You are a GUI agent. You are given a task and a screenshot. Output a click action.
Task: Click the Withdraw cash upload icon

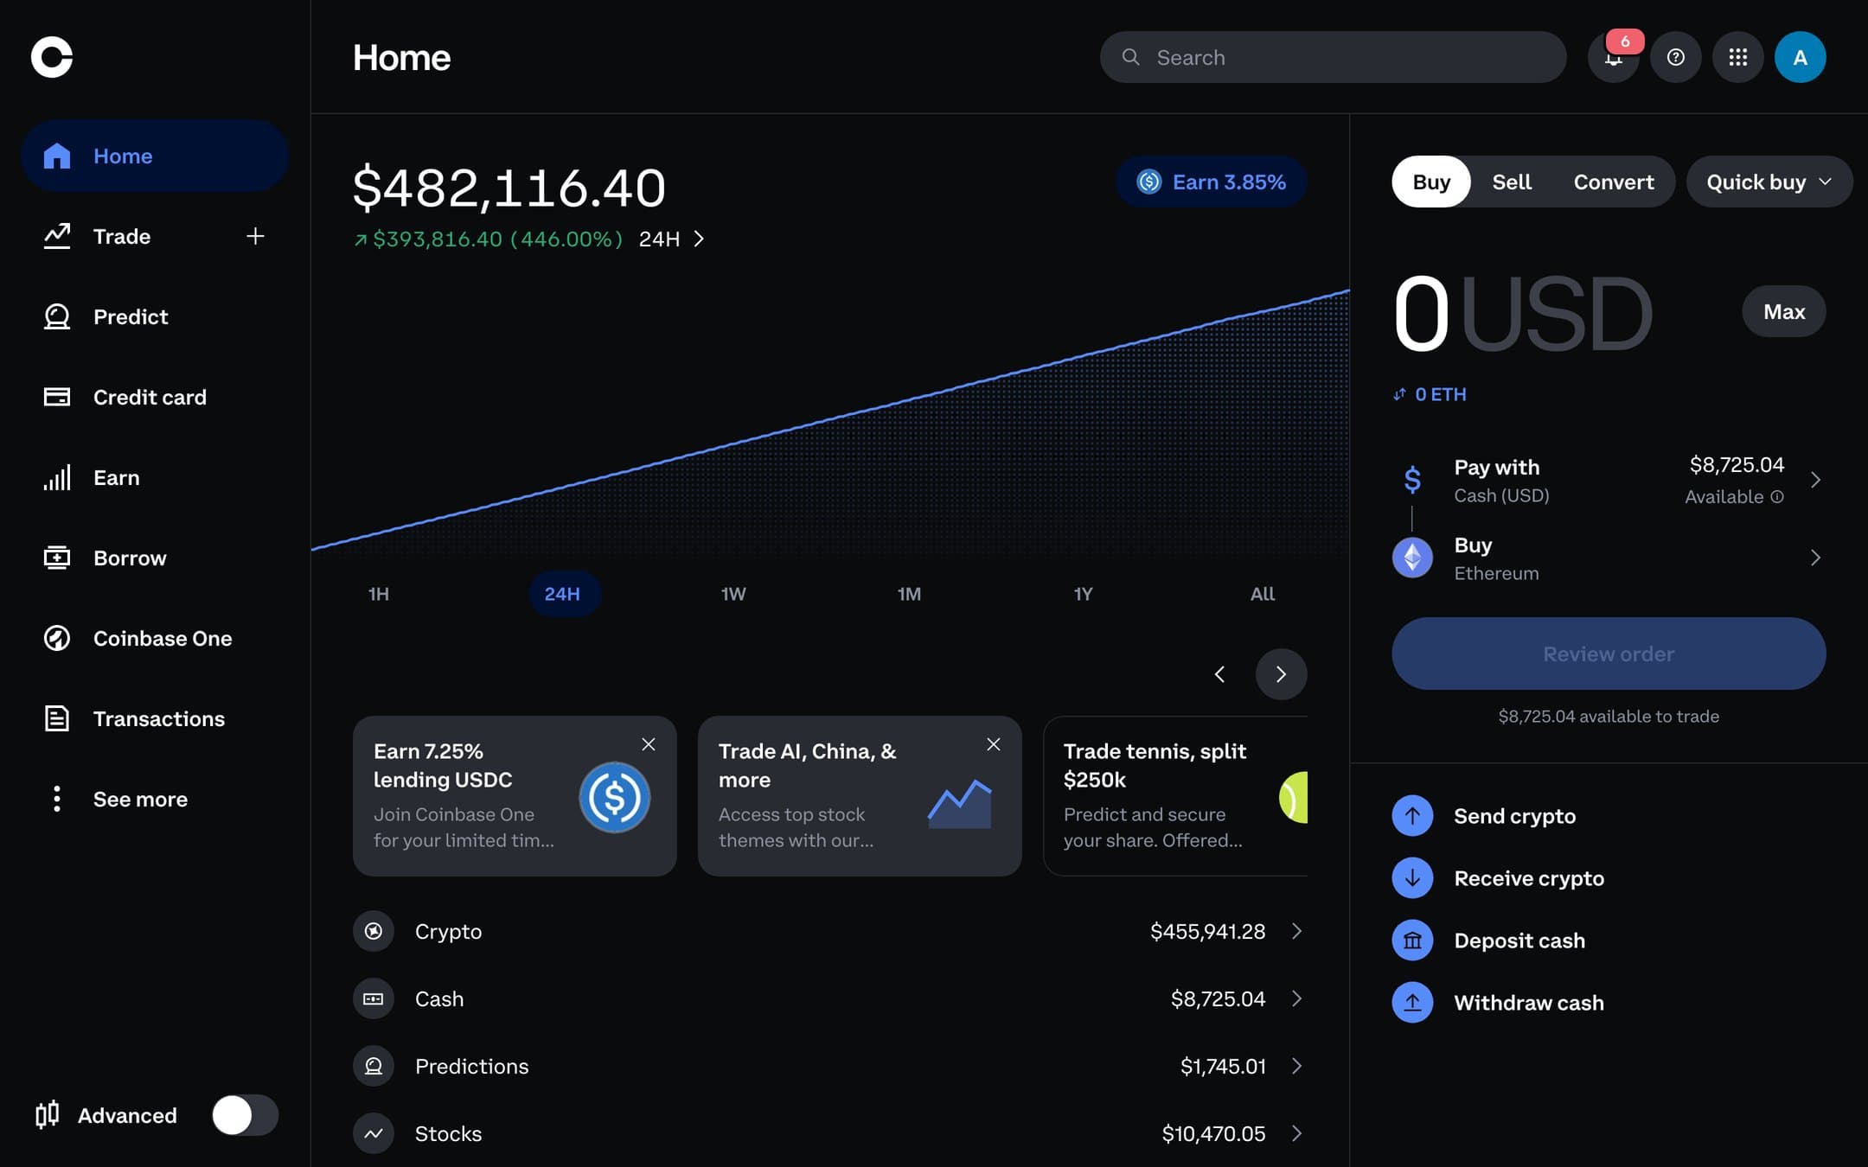1412,1003
